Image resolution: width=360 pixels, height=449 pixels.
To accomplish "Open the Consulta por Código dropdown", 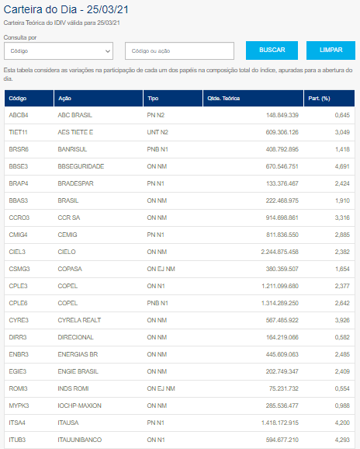I will tap(59, 51).
